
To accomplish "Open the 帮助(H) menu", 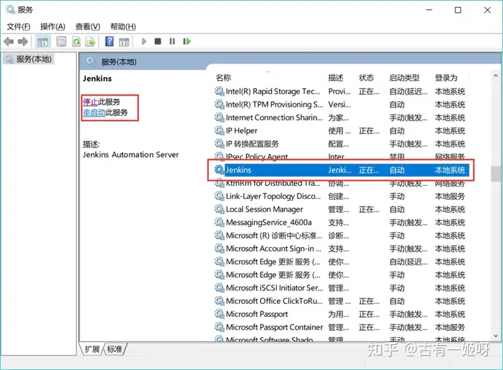I will pyautogui.click(x=123, y=27).
